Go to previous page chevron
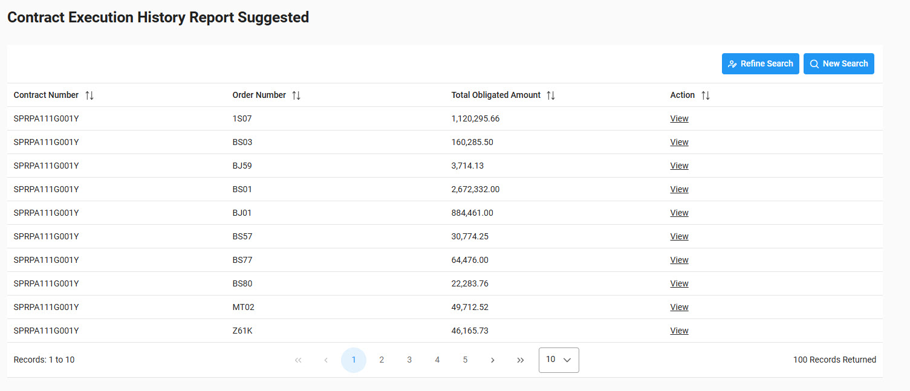The width and height of the screenshot is (910, 391). 326,360
